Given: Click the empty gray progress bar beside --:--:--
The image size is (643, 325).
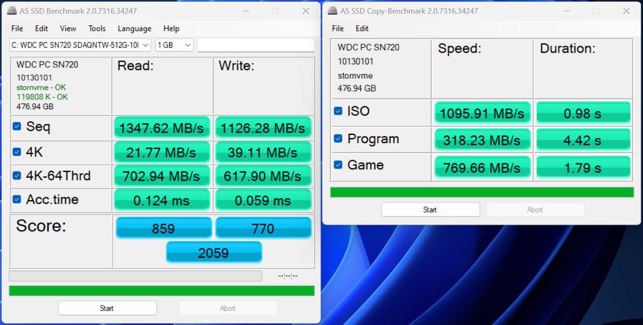Looking at the screenshot, I should coord(136,276).
